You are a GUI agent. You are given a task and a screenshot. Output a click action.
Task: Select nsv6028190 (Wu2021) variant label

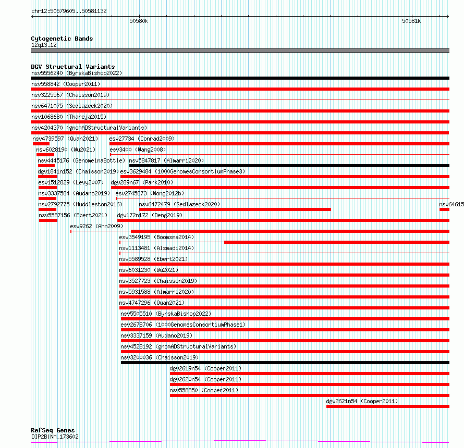(66, 150)
